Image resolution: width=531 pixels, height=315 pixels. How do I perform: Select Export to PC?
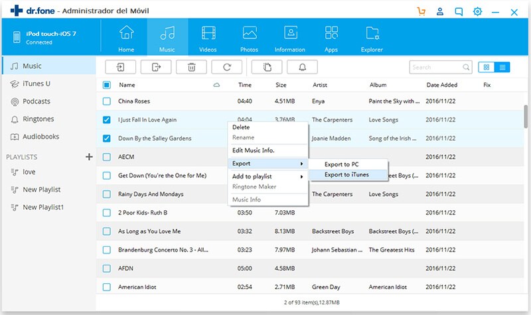(x=348, y=164)
